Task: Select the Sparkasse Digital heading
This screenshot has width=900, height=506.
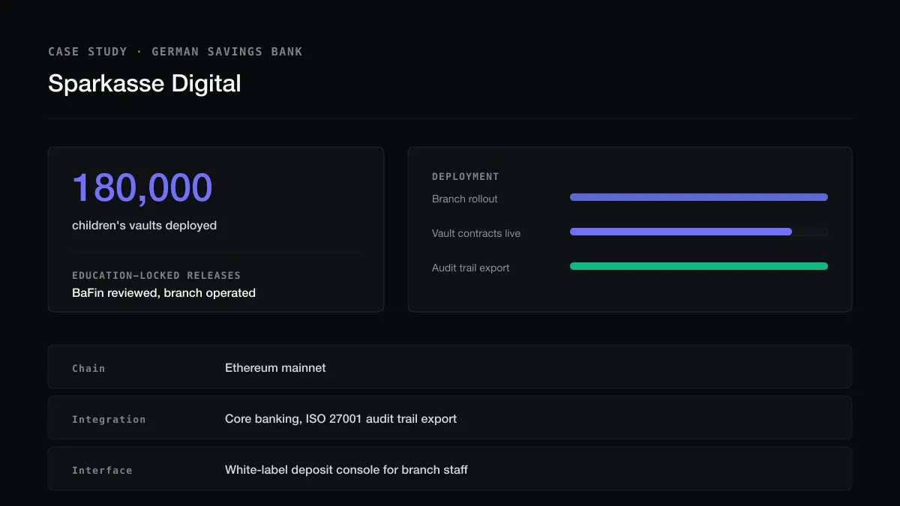Action: [x=145, y=83]
